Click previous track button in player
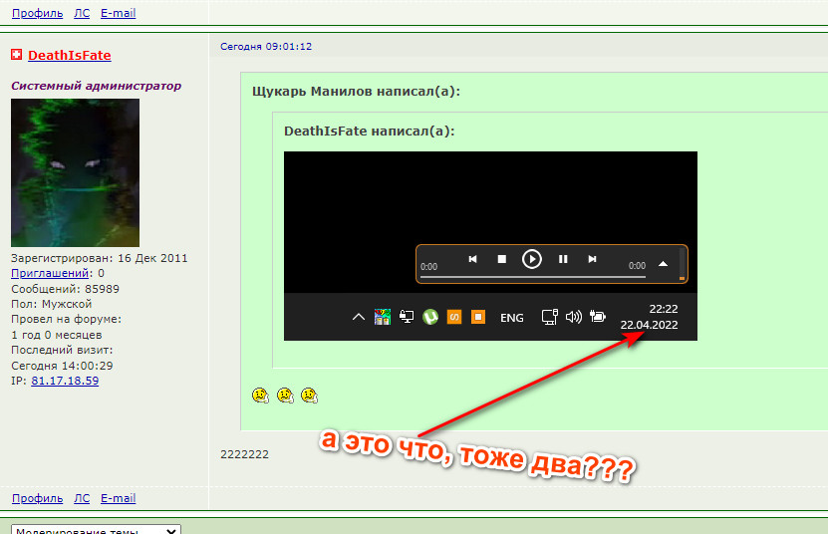The height and width of the screenshot is (534, 828). (x=472, y=259)
